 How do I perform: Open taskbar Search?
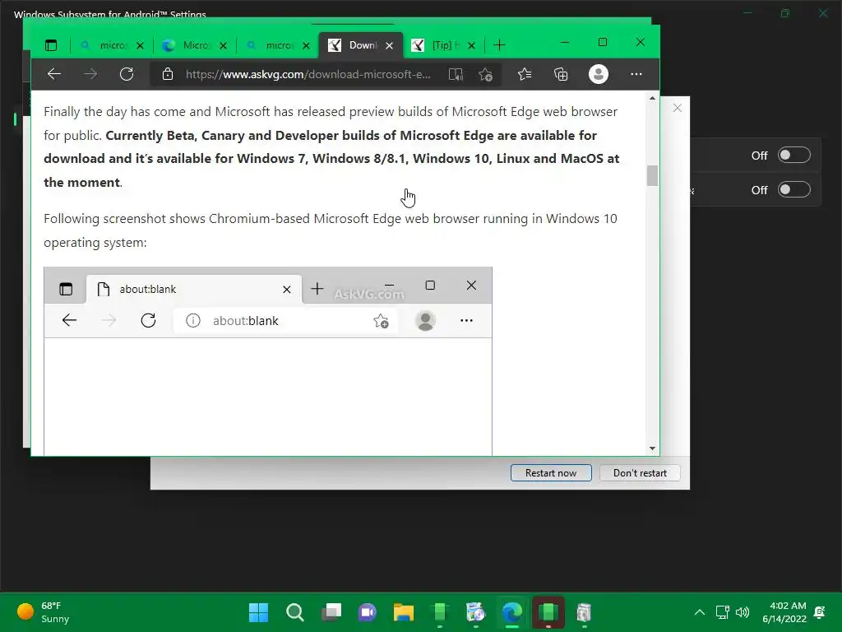pyautogui.click(x=295, y=612)
